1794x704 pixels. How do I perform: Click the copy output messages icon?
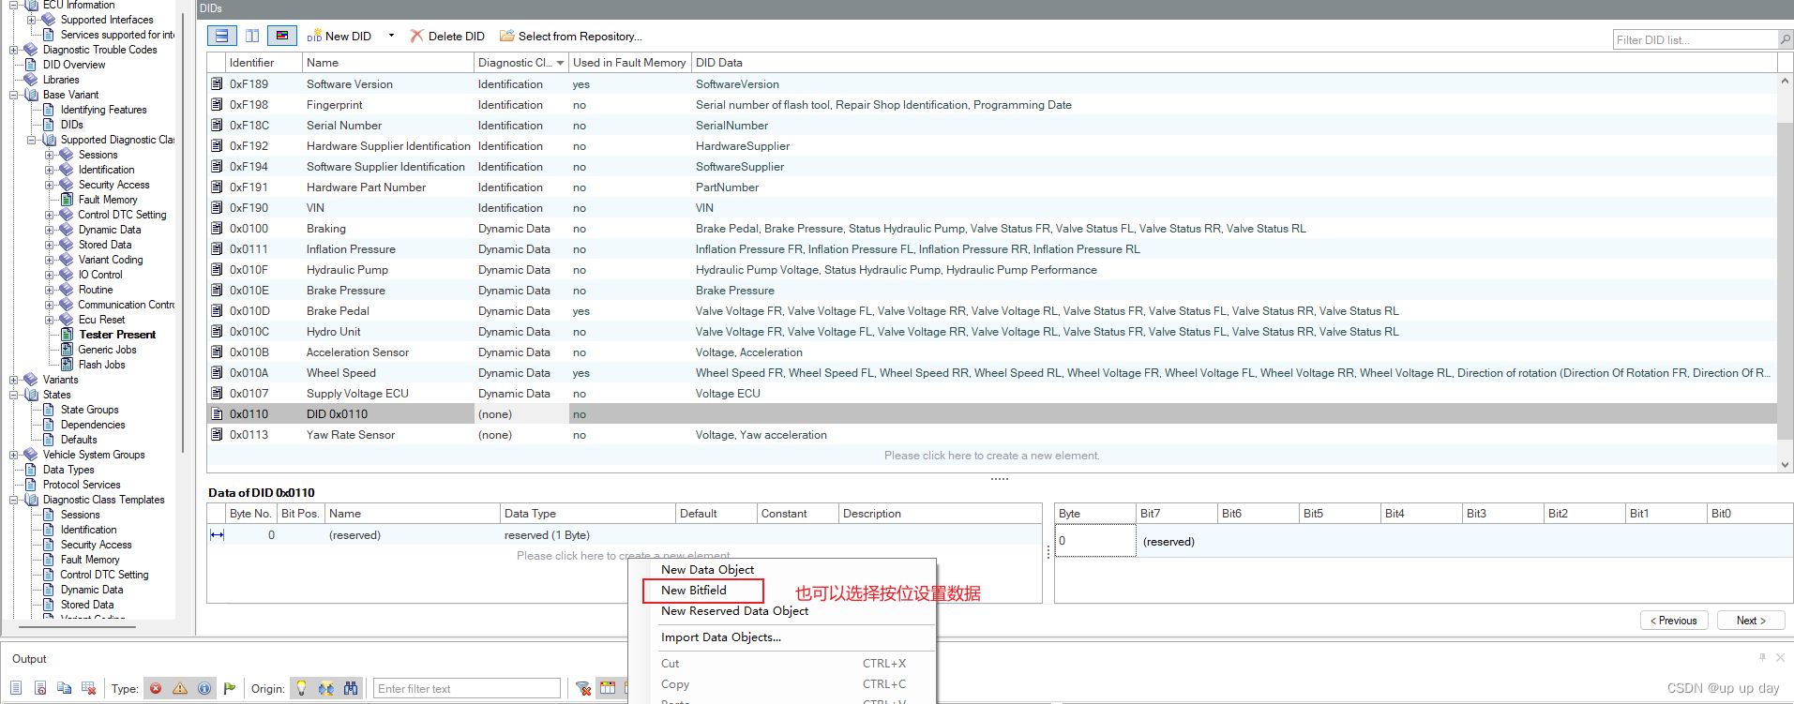(65, 688)
